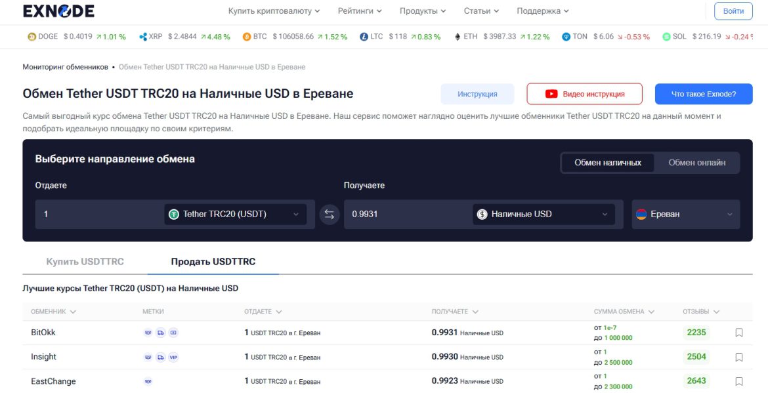The height and width of the screenshot is (393, 768).
Task: Sort the table by Отзывы column
Action: [x=701, y=312]
